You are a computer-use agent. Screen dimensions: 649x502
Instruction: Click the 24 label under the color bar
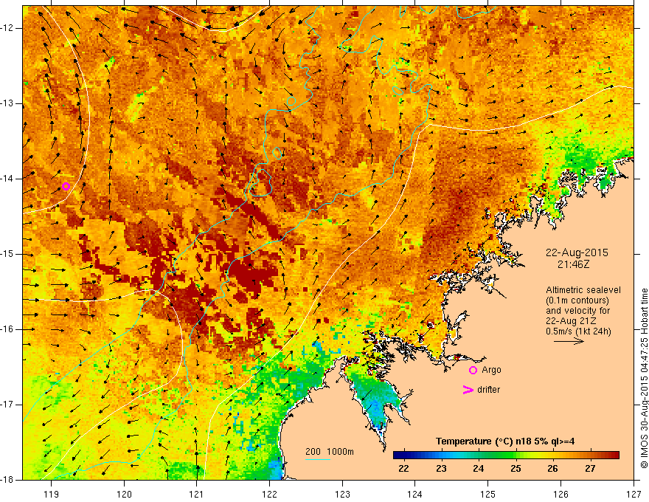(479, 469)
